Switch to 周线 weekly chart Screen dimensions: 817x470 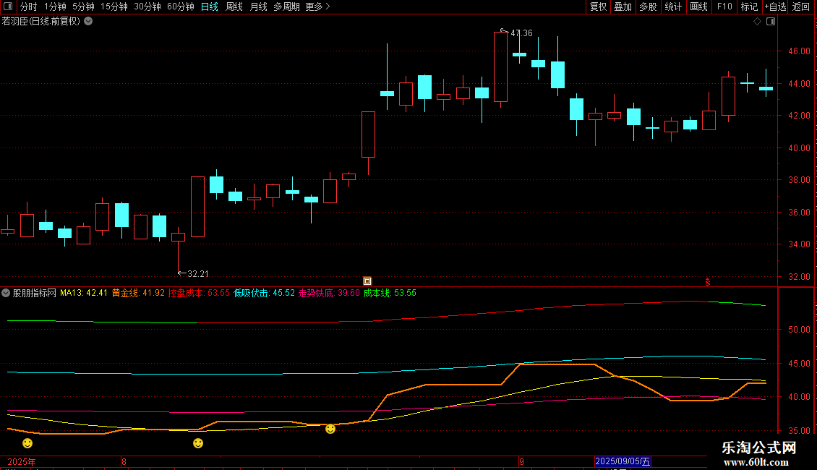(x=234, y=7)
